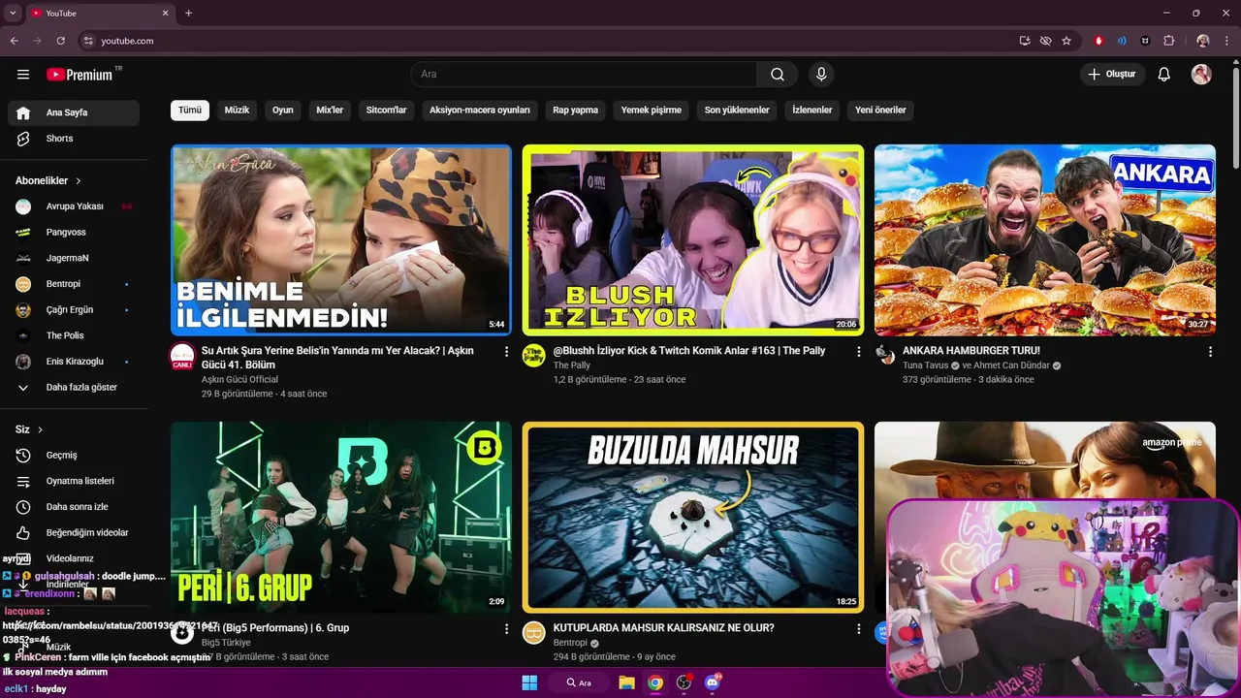Open the Blush İzliyor video thumbnail
Viewport: 1241px width, 698px height.
[x=693, y=240]
